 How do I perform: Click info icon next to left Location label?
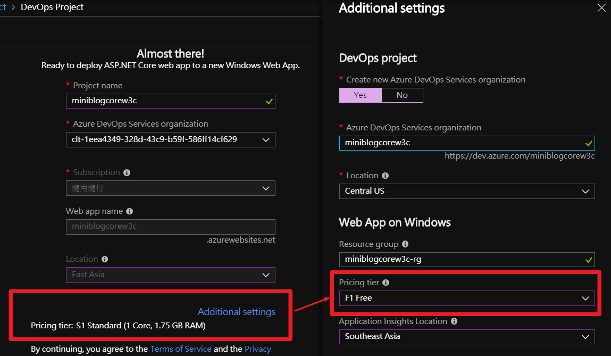click(104, 259)
